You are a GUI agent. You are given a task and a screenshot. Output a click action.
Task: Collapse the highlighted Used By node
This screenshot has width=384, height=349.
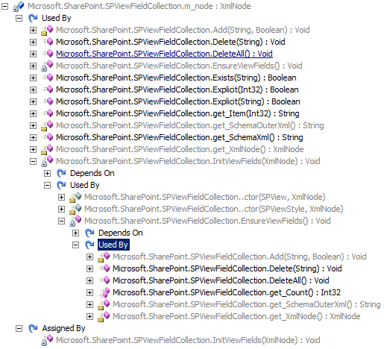(x=75, y=245)
